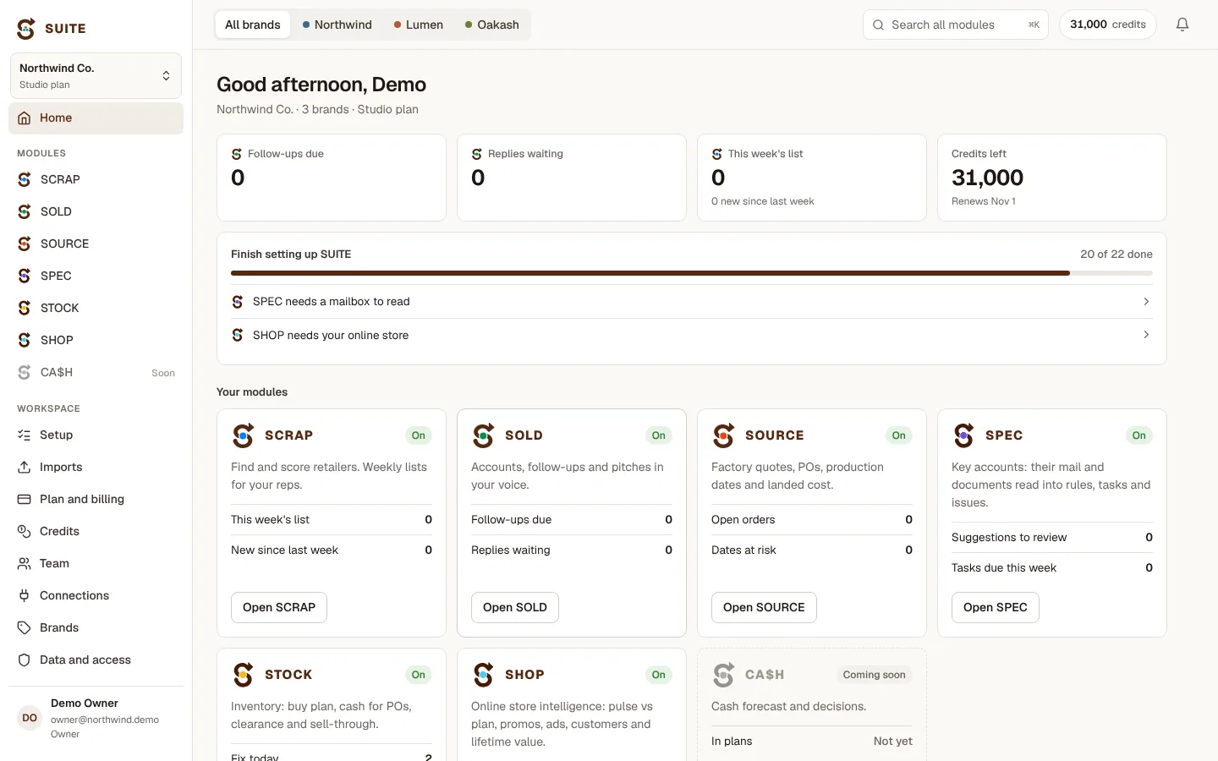The height and width of the screenshot is (761, 1218).
Task: Switch to the Northwind brand tab
Action: click(337, 25)
